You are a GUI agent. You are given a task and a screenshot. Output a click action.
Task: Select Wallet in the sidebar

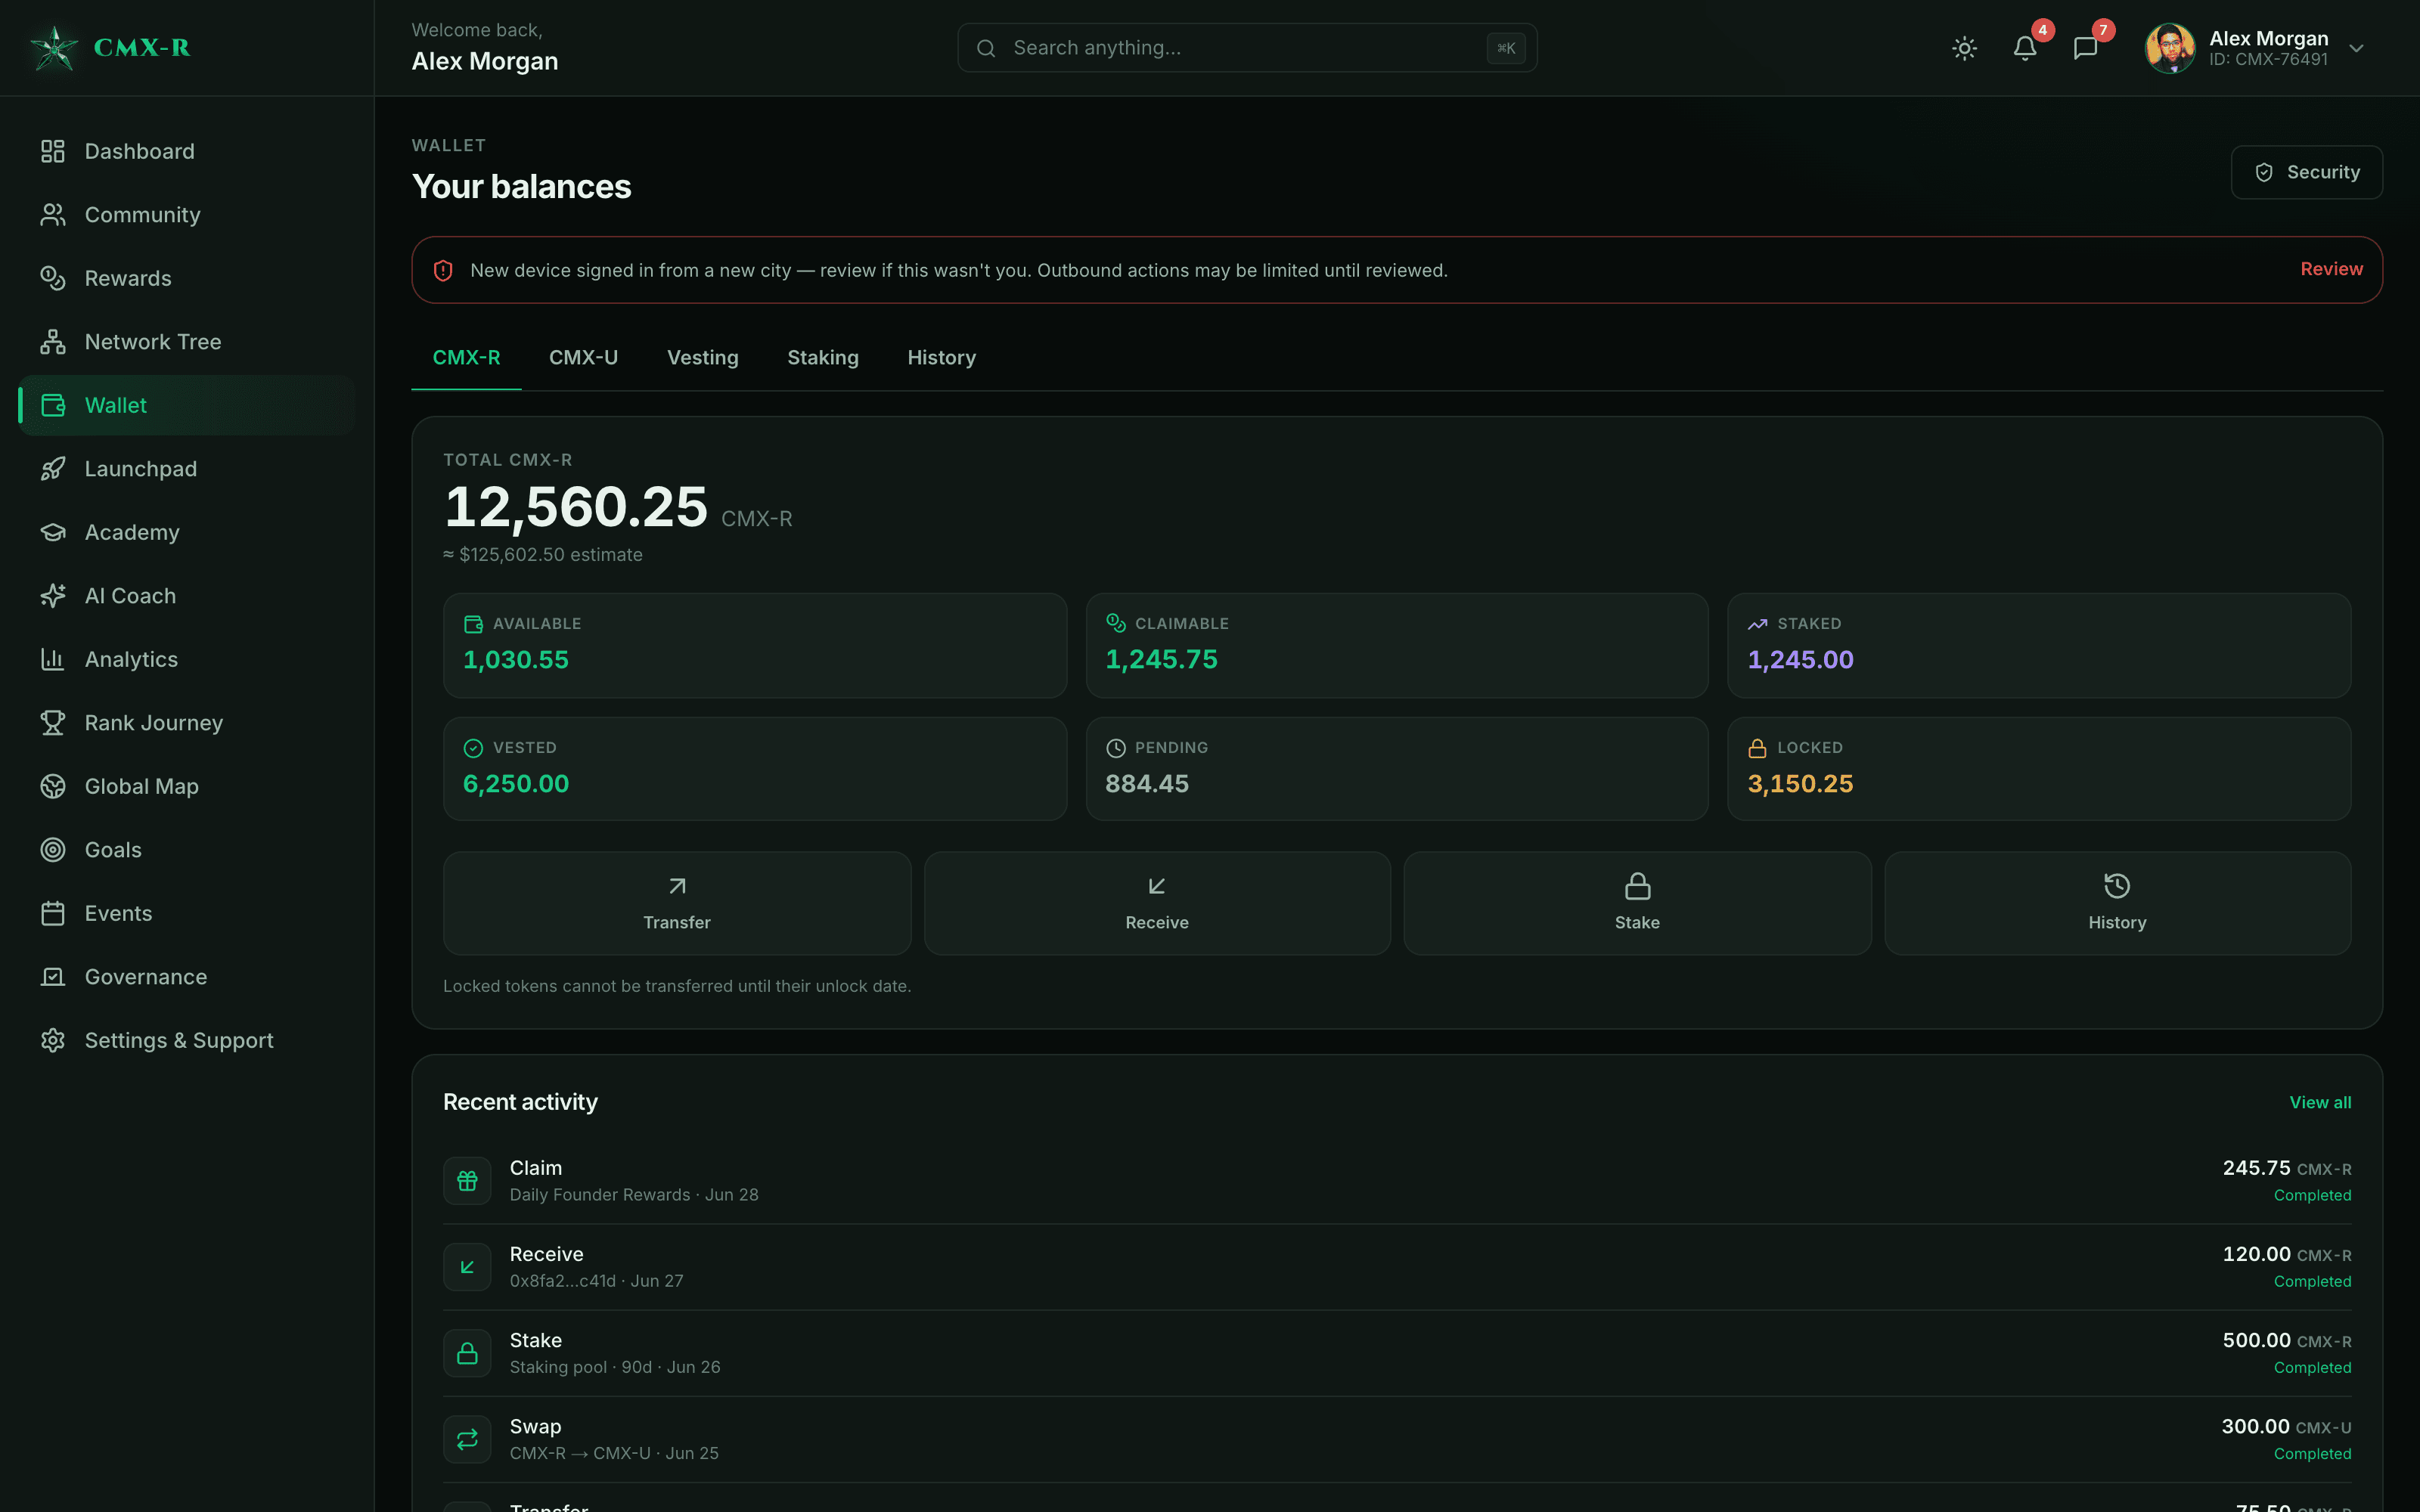[x=186, y=405]
